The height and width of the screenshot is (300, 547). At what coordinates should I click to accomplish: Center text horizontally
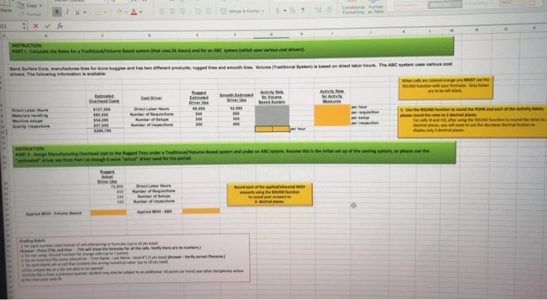coord(173,12)
